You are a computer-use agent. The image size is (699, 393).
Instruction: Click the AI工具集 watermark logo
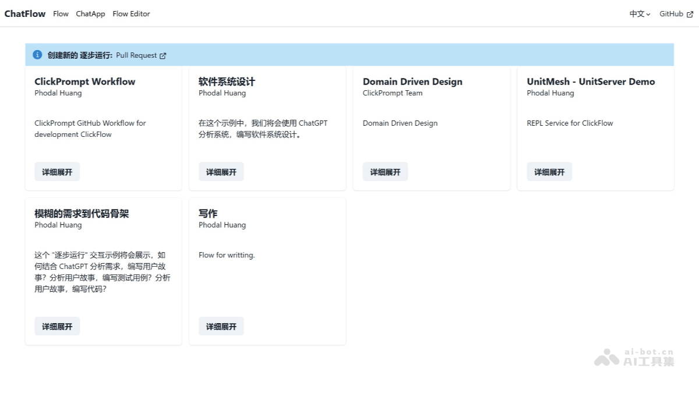click(x=634, y=357)
